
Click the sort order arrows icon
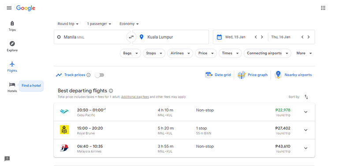tap(306, 97)
